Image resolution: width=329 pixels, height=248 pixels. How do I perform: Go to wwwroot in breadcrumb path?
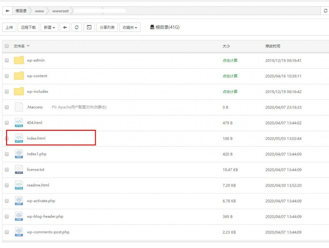[x=60, y=11]
